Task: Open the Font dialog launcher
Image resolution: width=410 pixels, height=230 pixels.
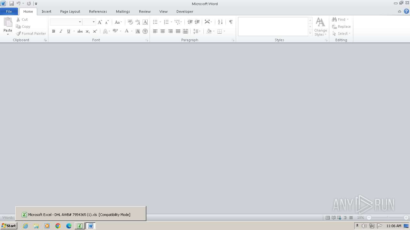Action: tap(147, 40)
